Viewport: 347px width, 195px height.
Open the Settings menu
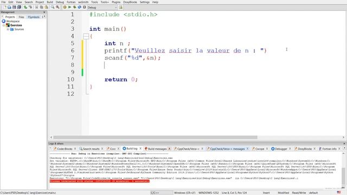145,2
